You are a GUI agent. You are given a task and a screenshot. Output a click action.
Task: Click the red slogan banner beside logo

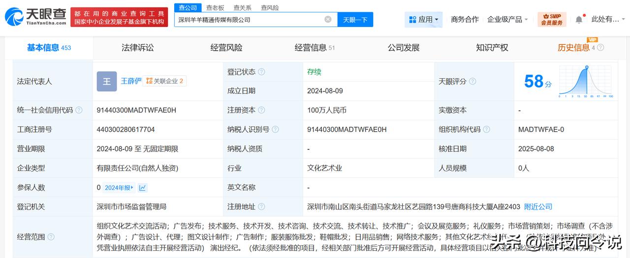coord(119,17)
